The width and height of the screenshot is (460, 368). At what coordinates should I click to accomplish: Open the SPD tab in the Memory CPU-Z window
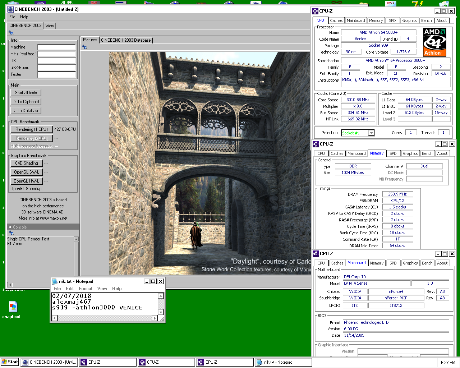(393, 153)
